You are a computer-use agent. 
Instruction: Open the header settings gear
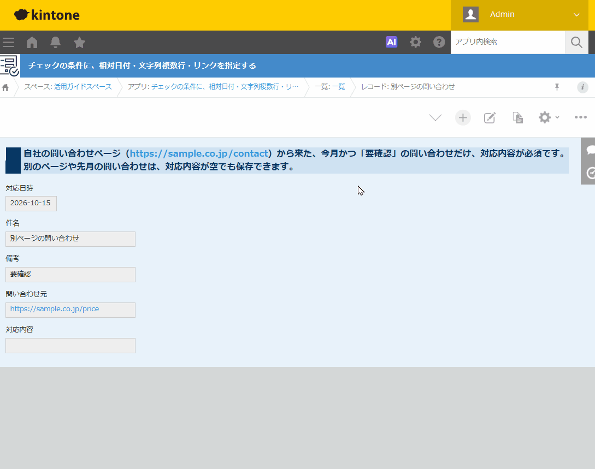[415, 41]
